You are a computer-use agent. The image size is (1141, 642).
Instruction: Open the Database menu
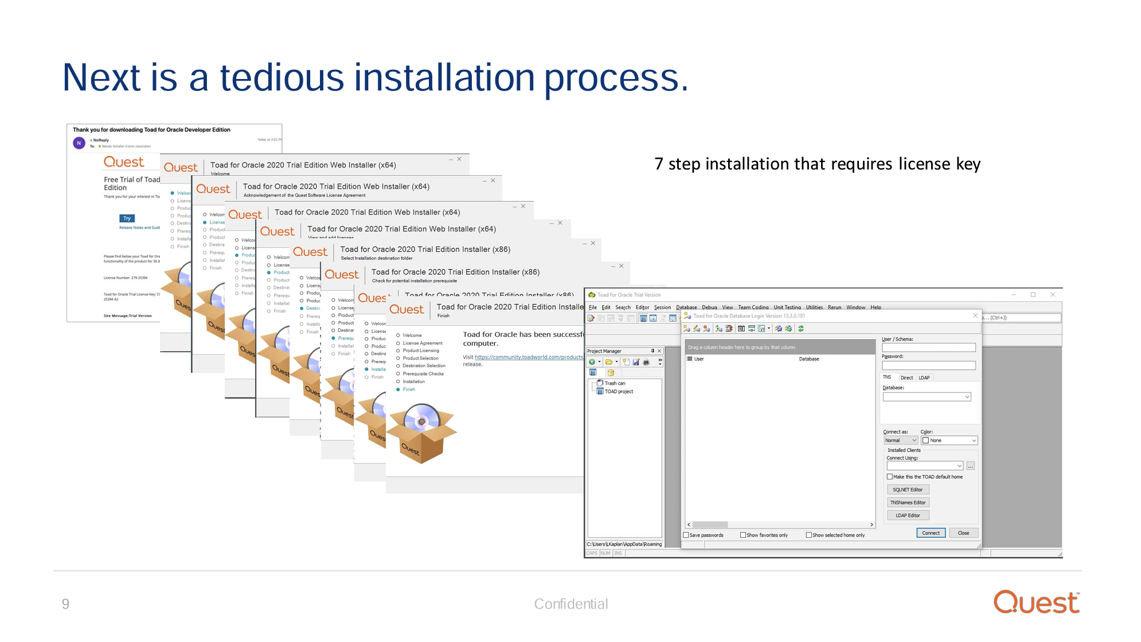[686, 307]
